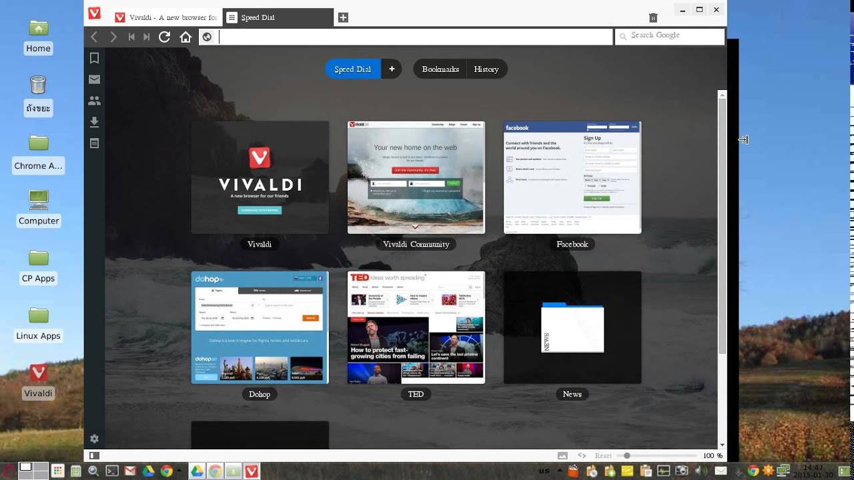Switch to the Vivaldi - A new browser tab
This screenshot has height=480, width=854.
coord(165,17)
